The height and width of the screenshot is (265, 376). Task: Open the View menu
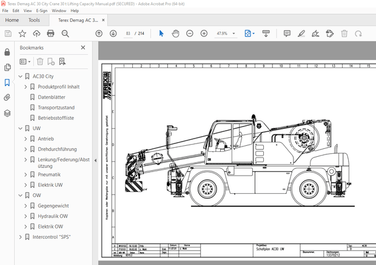coord(27,10)
